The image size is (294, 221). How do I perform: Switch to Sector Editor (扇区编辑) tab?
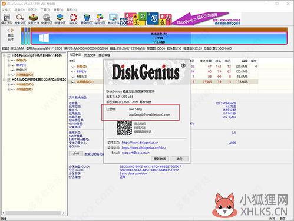[x=104, y=55]
